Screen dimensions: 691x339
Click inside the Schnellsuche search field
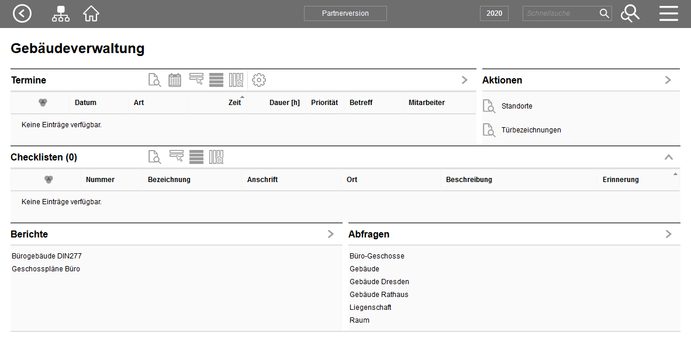click(561, 13)
